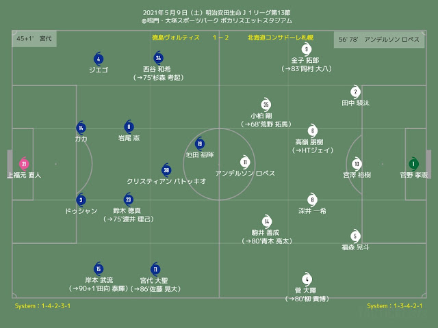The image size is (438, 328).
Task: Click blue marker 19 垣田 裕暉
Action: tap(200, 143)
